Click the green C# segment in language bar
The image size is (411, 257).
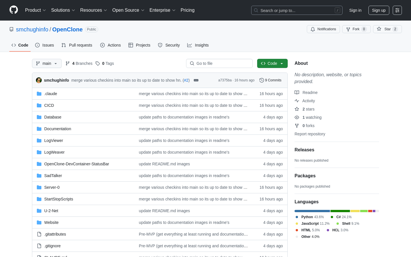pyautogui.click(x=340, y=211)
